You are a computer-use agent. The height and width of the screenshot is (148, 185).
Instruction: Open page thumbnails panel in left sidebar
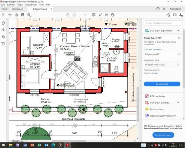3,23
